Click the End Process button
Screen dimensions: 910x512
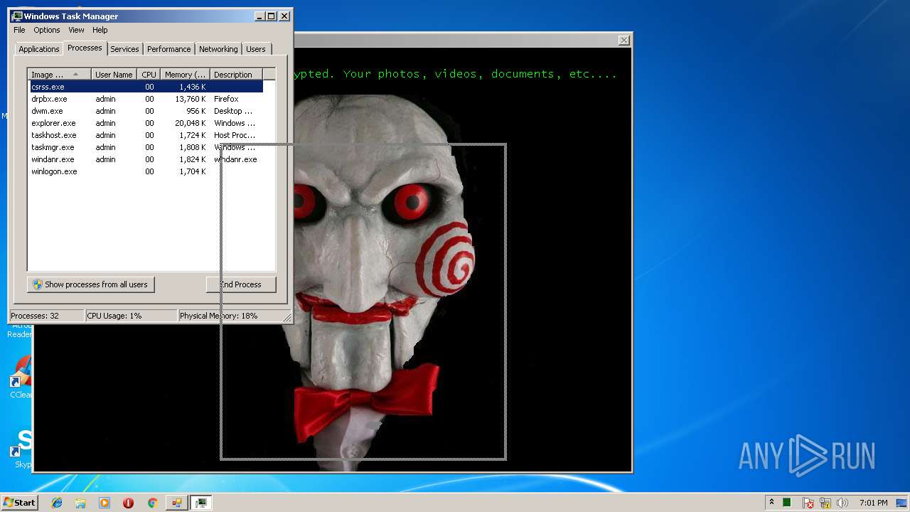pyautogui.click(x=240, y=284)
